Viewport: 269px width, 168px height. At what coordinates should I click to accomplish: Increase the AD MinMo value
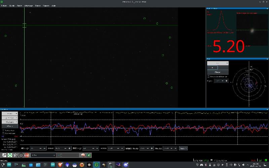point(69,148)
